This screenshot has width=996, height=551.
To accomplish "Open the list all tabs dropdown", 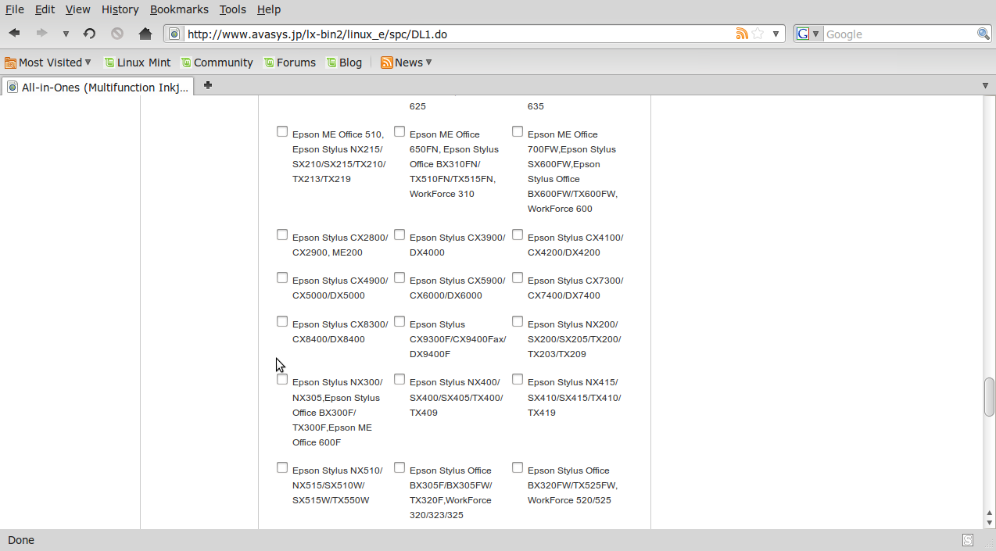I will (985, 85).
